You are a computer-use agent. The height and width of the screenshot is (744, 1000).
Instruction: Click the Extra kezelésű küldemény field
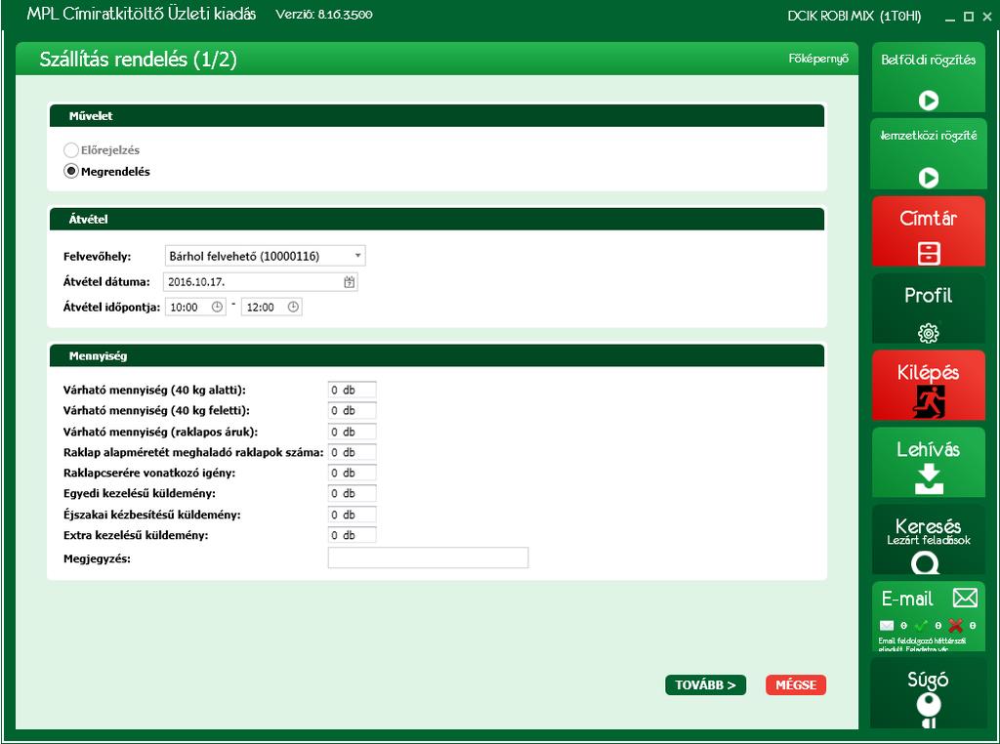[x=352, y=535]
